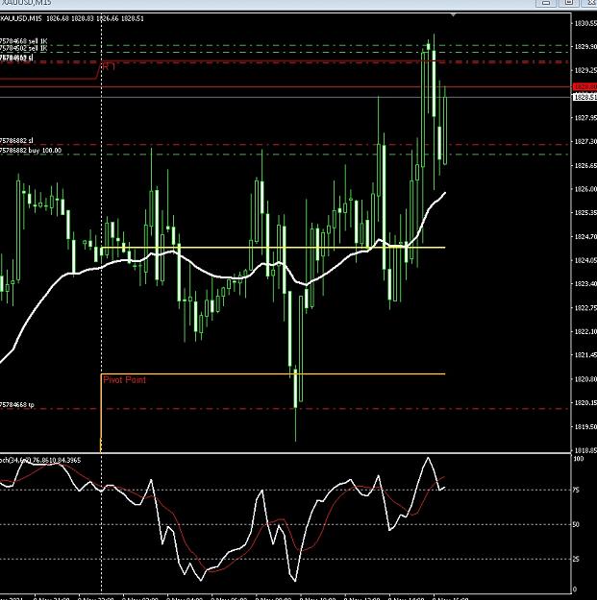Minimize the XAUUSD,M15 chart window
The image size is (597, 600).
click(546, 3)
